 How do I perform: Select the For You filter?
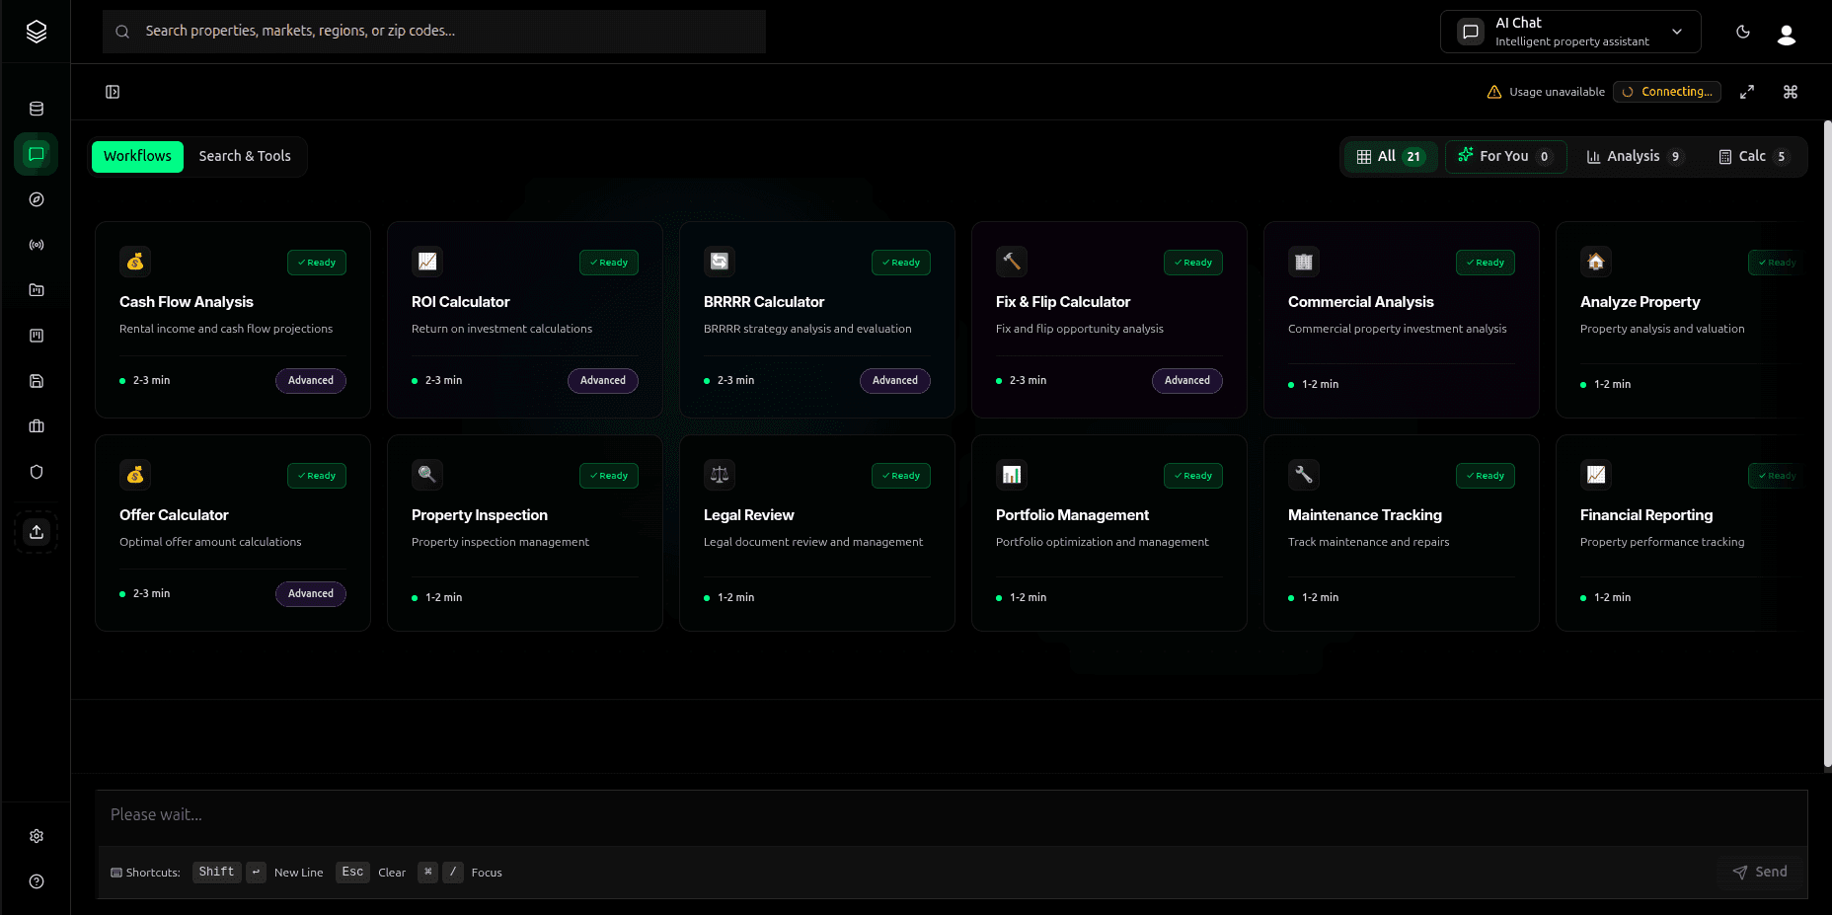(1505, 157)
